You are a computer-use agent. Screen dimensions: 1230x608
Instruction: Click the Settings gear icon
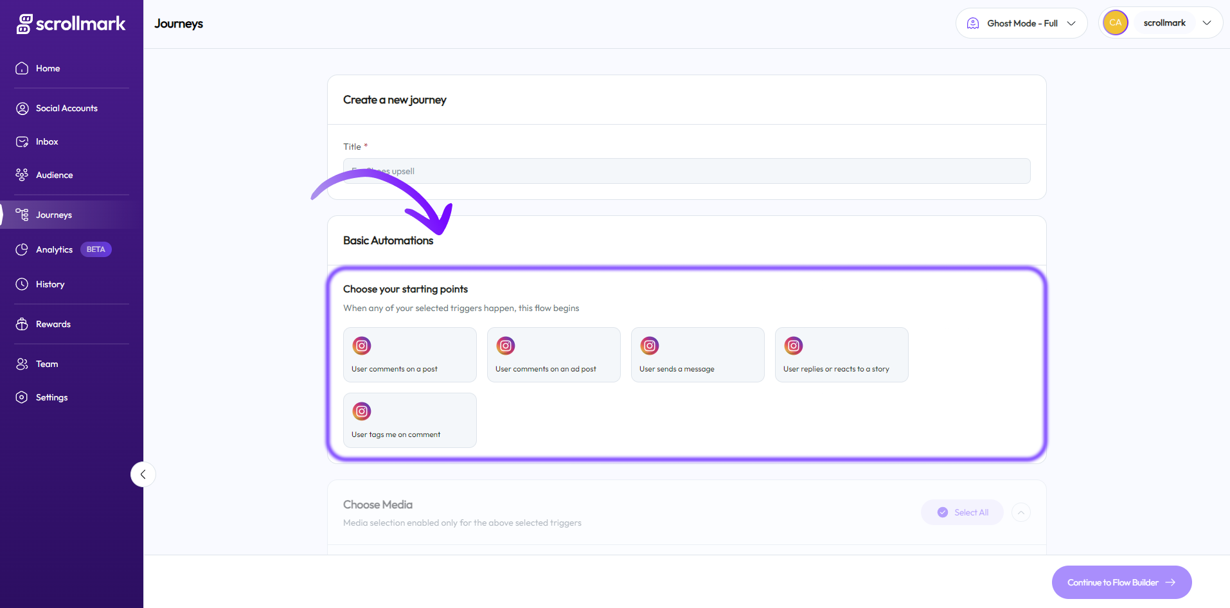pyautogui.click(x=22, y=397)
